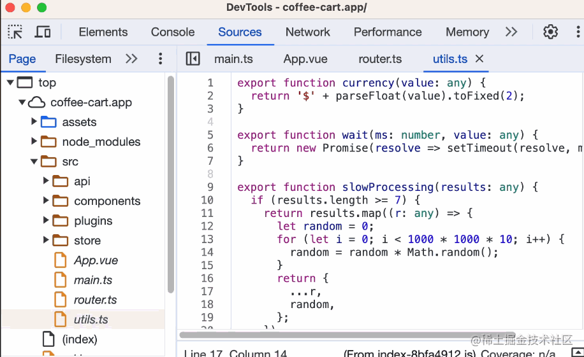The image size is (584, 357).
Task: Set breakpoint on line number 2
Action: pyautogui.click(x=210, y=95)
